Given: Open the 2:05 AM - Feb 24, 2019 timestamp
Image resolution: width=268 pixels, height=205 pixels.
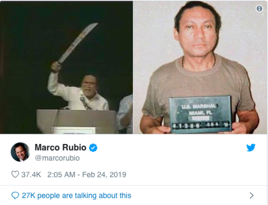Looking at the screenshot, I should [87, 175].
